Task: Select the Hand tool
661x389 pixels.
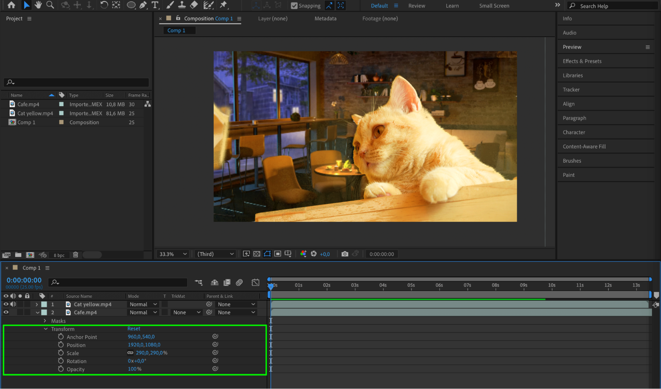Action: click(x=38, y=5)
